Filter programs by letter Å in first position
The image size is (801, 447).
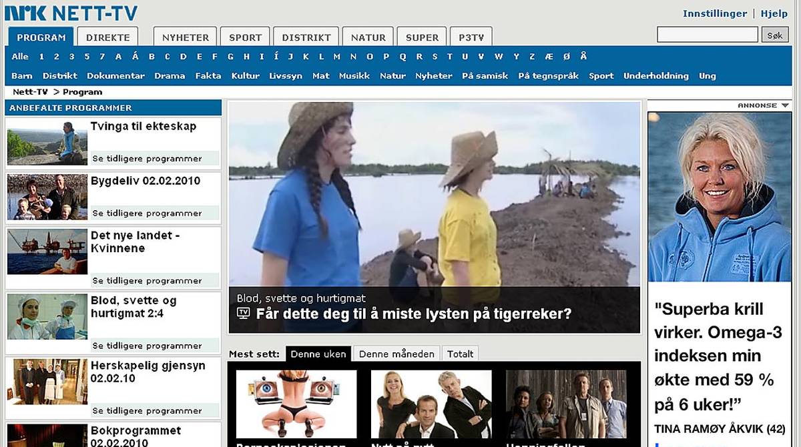(136, 57)
